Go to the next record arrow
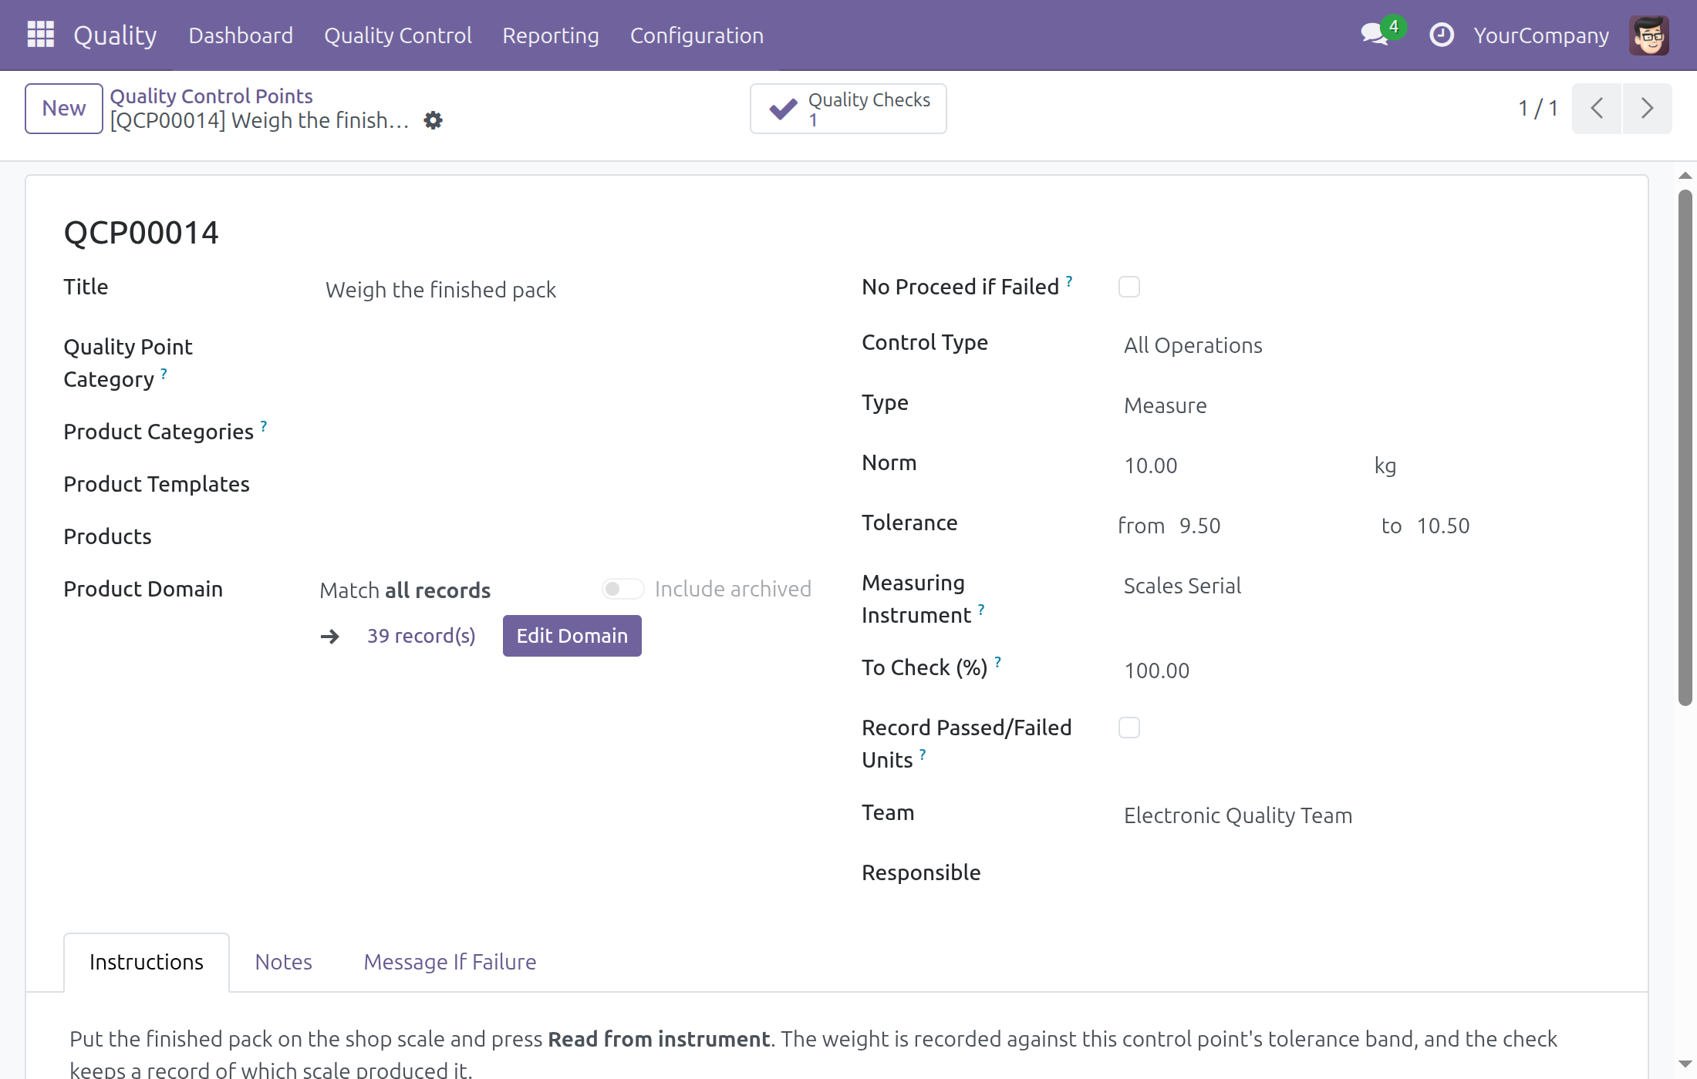This screenshot has width=1697, height=1079. coord(1647,109)
